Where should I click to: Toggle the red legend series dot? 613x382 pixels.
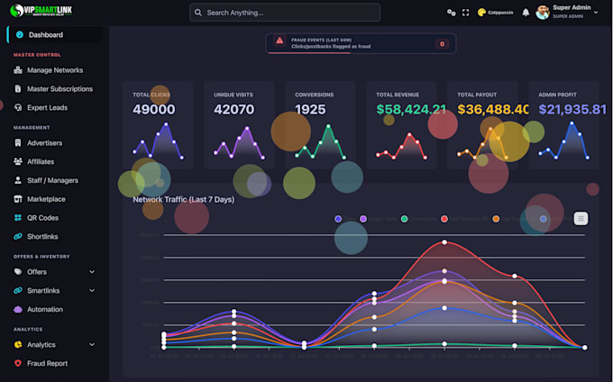(444, 219)
